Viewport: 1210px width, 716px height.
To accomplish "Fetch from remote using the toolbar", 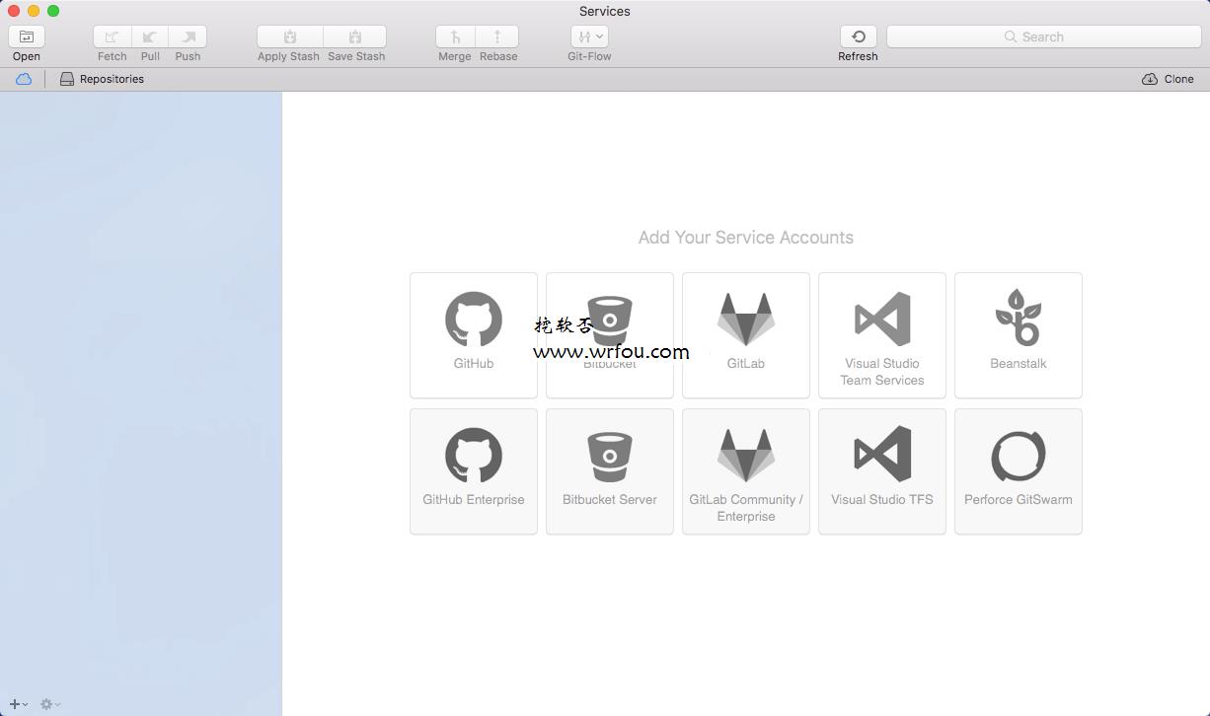I will point(113,36).
